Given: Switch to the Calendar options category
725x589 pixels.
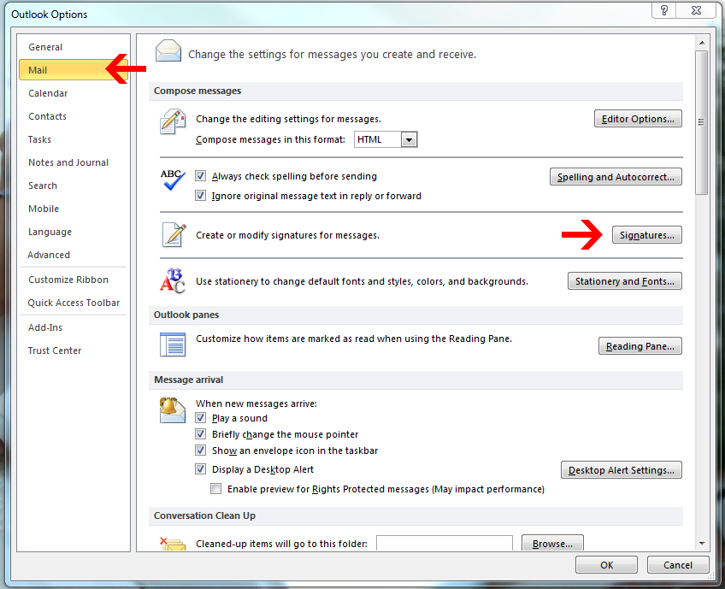Looking at the screenshot, I should [48, 93].
